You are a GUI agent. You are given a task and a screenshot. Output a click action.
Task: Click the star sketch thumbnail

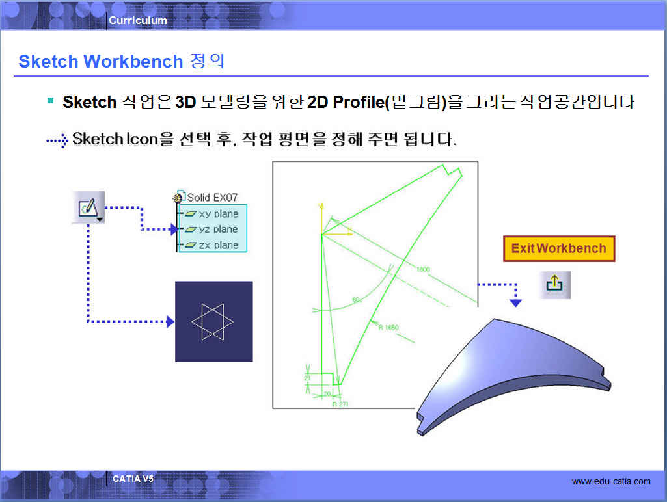[x=213, y=321]
